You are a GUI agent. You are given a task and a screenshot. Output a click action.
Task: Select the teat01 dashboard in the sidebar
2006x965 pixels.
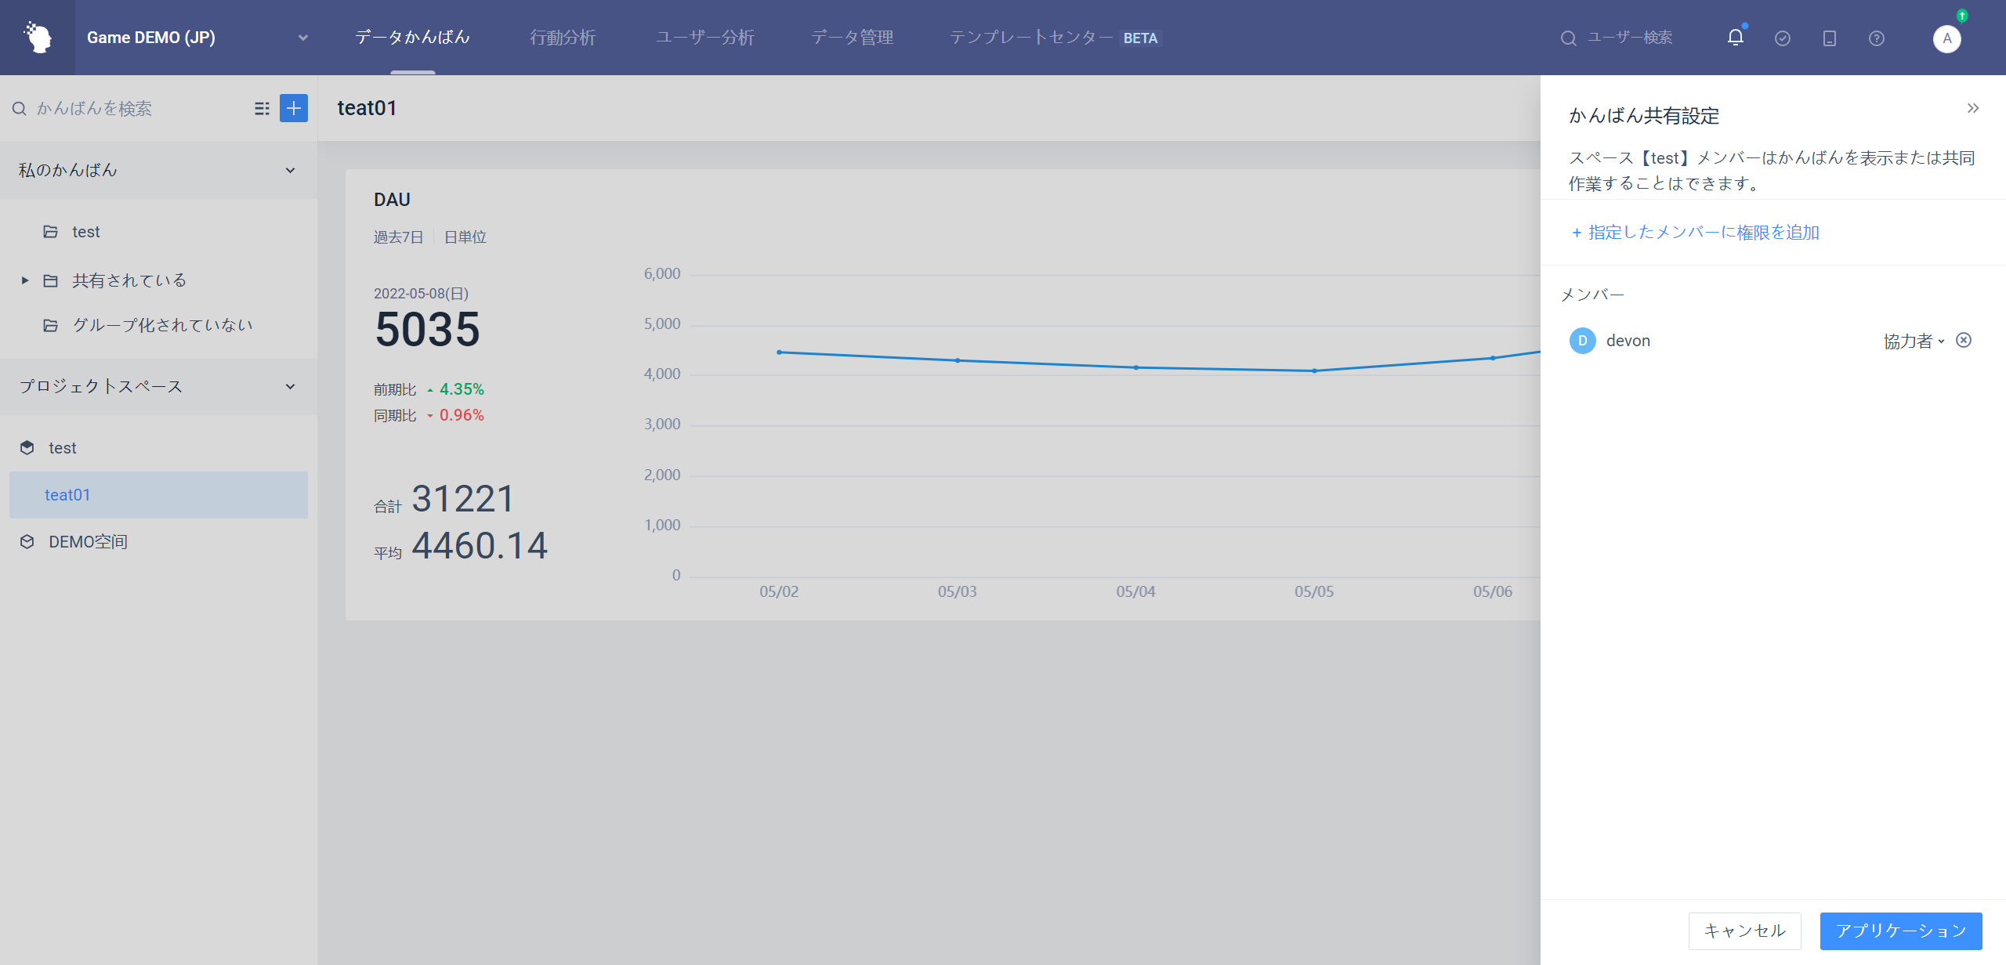[158, 495]
